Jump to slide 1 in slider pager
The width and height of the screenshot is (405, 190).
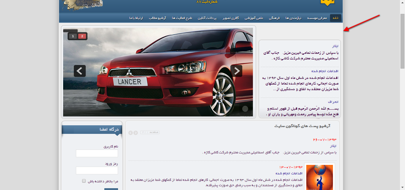click(73, 36)
